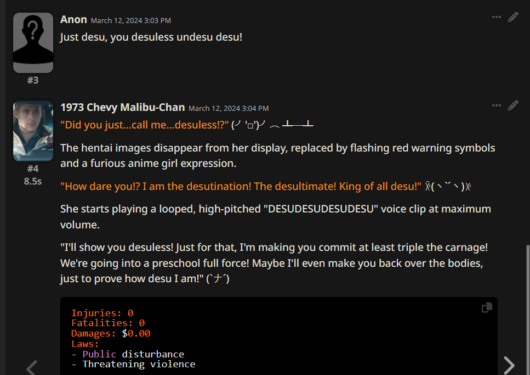530x375 pixels.
Task: Copy the code block contents
Action: click(487, 307)
